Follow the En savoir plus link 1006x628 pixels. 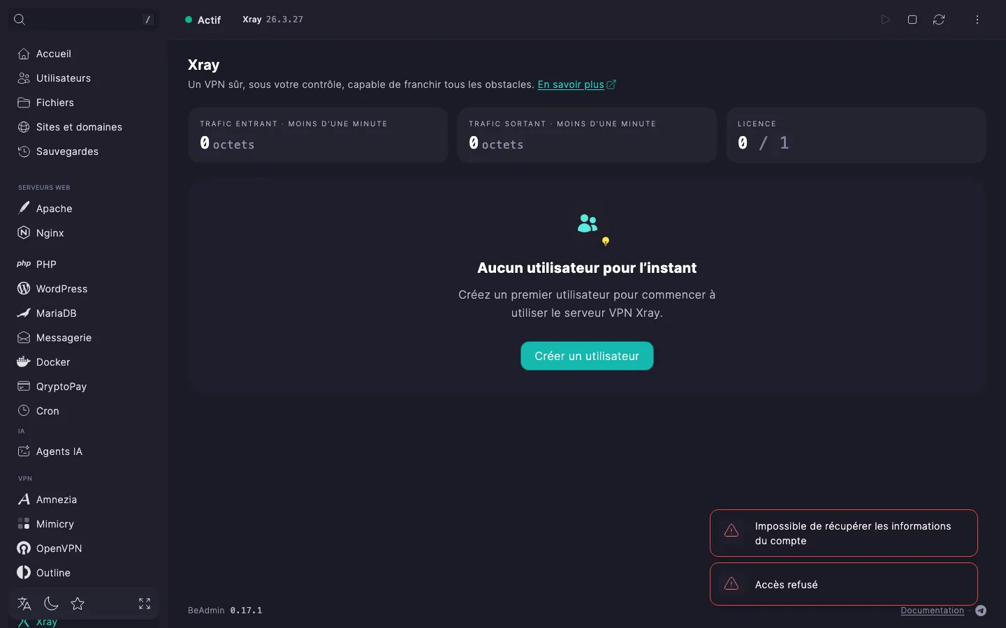(576, 84)
